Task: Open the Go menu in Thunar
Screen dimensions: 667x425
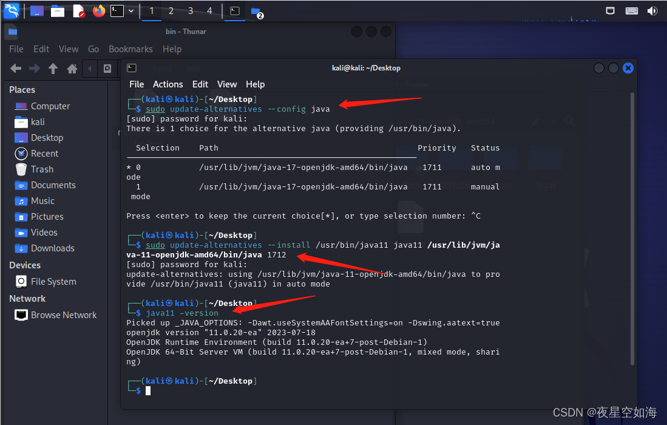Action: pyautogui.click(x=93, y=49)
